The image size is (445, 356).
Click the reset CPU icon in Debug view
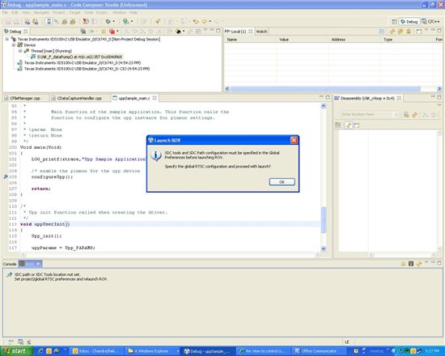178,32
